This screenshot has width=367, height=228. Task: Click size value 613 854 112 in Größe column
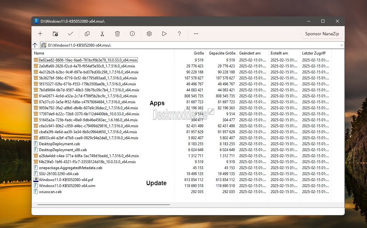(194, 180)
